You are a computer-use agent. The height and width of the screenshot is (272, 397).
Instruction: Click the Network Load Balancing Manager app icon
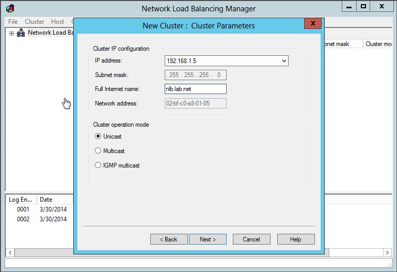coord(10,8)
